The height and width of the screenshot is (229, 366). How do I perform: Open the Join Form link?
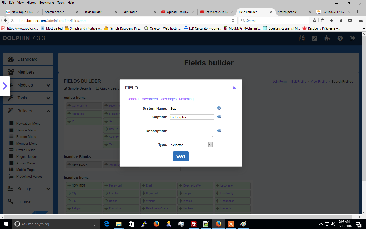pyautogui.click(x=280, y=82)
